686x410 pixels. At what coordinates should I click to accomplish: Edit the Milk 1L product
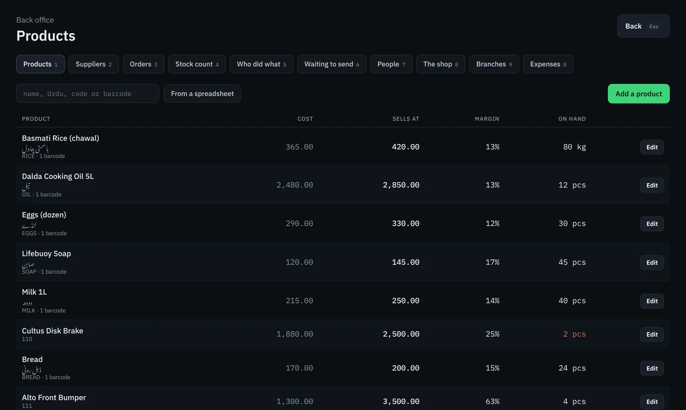pos(652,301)
